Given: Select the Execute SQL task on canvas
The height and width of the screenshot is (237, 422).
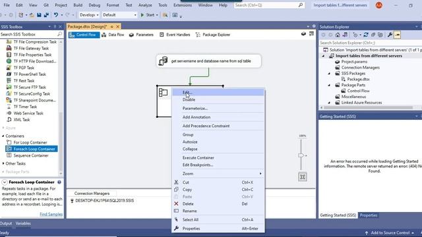Looking at the screenshot, I should 208,61.
